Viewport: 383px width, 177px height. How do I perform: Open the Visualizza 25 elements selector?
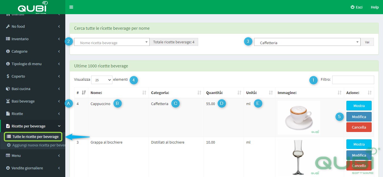pyautogui.click(x=102, y=80)
